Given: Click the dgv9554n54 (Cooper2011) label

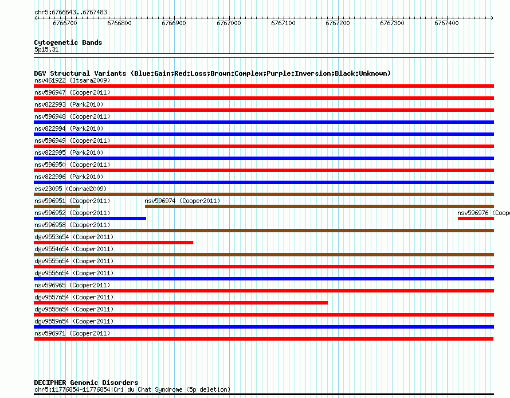Looking at the screenshot, I should coord(74,249).
